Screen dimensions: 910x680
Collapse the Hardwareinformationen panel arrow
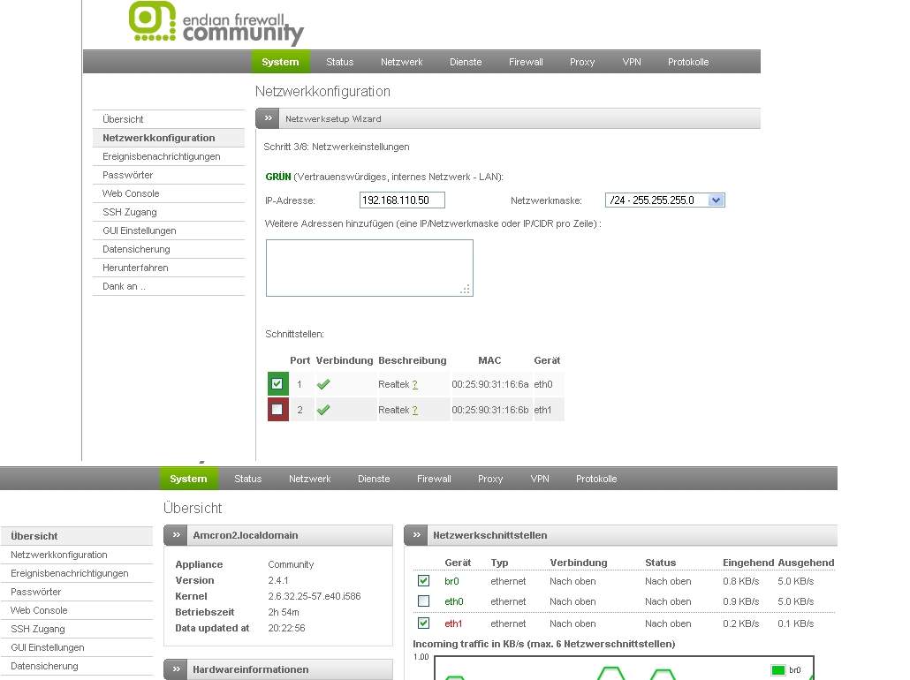click(176, 669)
